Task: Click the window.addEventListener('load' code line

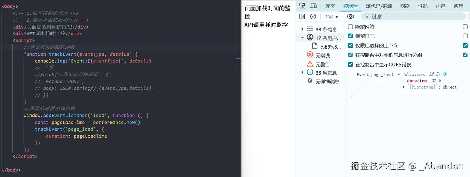Action: click(x=86, y=115)
